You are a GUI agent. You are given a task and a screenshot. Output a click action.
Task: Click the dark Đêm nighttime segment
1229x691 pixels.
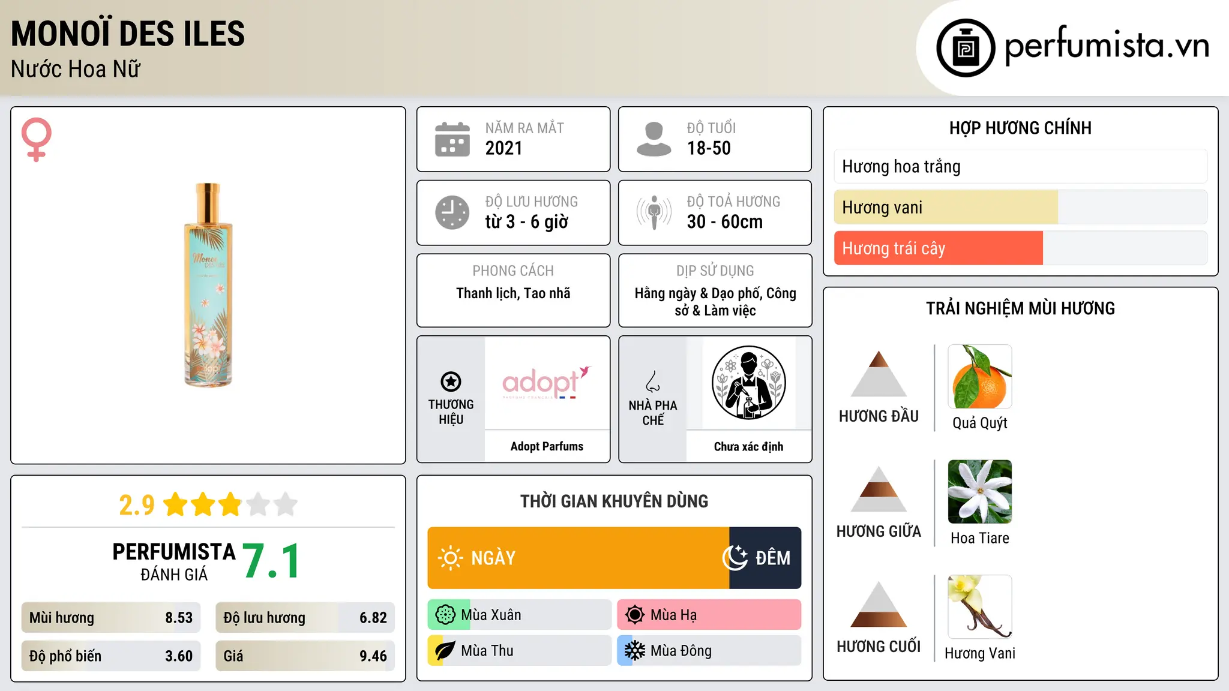pyautogui.click(x=765, y=558)
